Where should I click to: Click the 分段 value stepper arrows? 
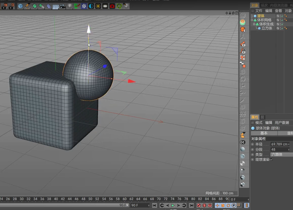tap(289, 149)
